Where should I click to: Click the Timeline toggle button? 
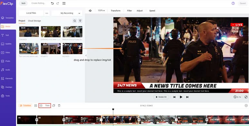coord(25,105)
